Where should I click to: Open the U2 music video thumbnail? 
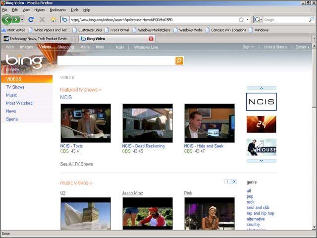pyautogui.click(x=86, y=213)
